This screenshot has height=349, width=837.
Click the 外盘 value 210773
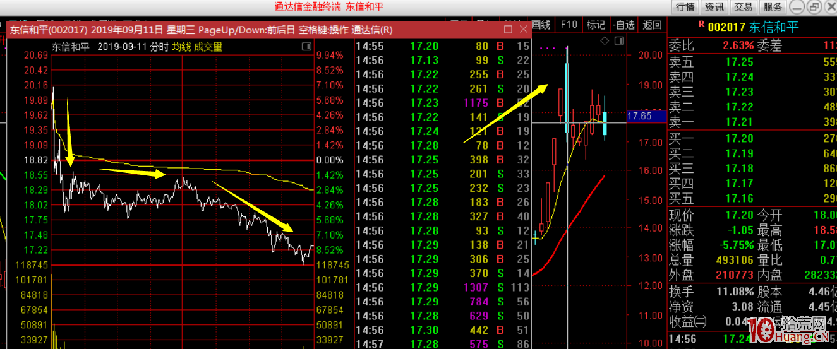[735, 275]
